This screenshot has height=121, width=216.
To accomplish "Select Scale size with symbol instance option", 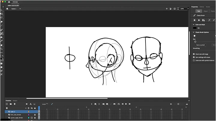I will [x=194, y=60].
